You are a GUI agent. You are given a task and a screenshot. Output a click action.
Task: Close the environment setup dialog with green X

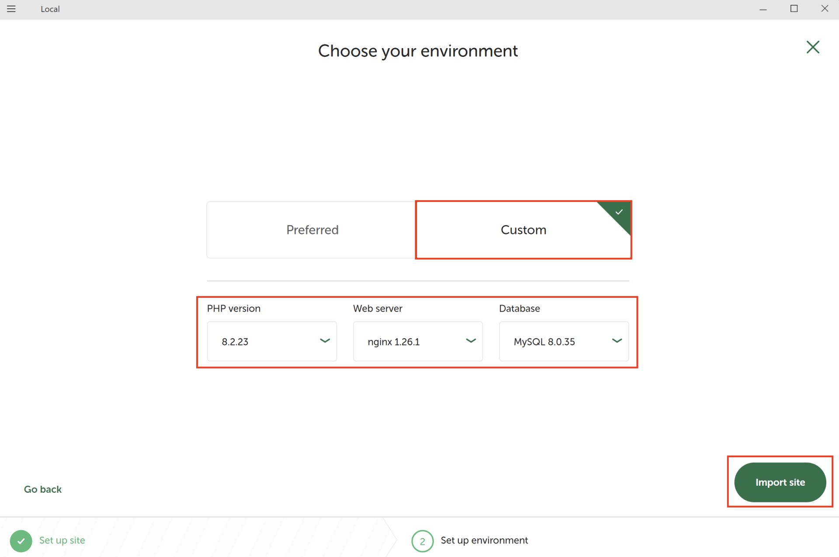point(812,47)
